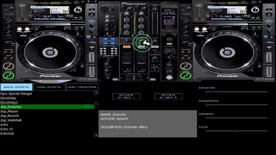Click the Color slider handle
The width and height of the screenshot is (276, 155).
236,131
